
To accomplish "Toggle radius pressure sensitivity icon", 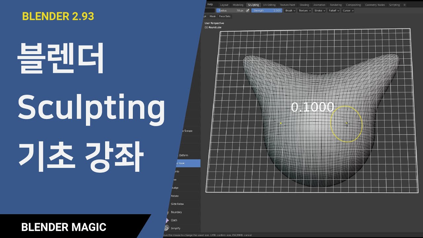I will [248, 11].
